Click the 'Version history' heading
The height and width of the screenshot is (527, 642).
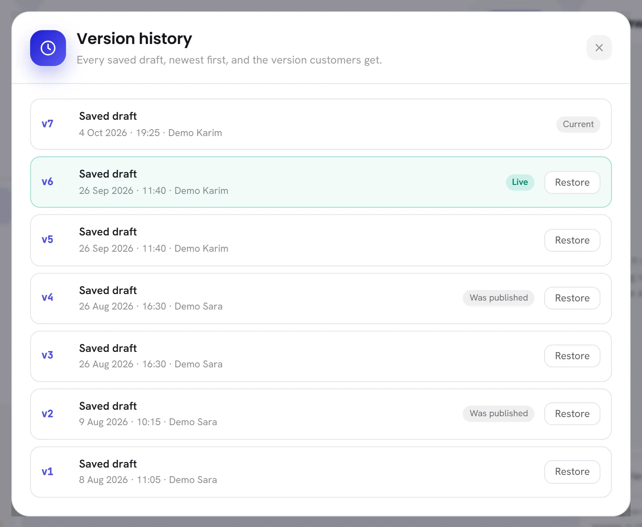click(x=134, y=39)
